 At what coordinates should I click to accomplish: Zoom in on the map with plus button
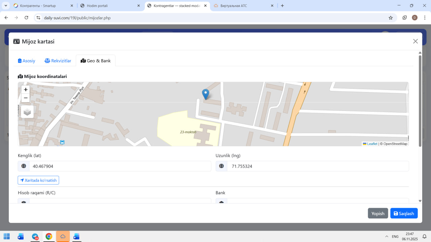(26, 90)
